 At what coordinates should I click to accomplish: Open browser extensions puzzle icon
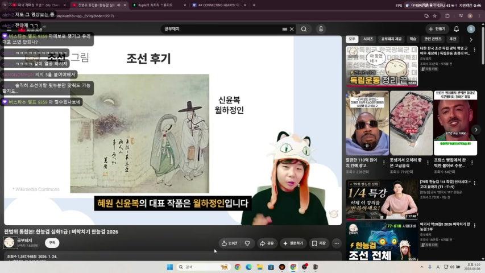(x=447, y=16)
